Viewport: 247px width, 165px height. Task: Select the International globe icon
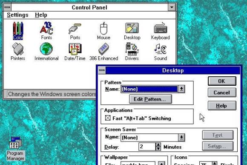tap(46, 52)
